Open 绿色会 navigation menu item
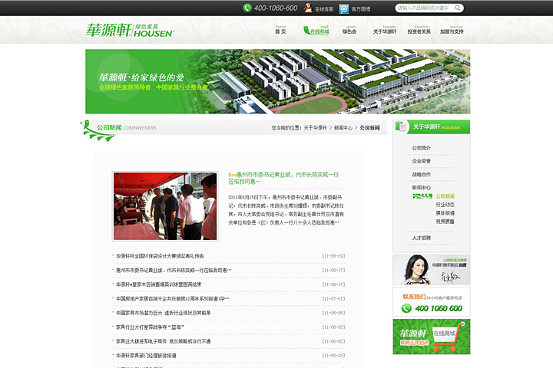This screenshot has width=553, height=368. tap(349, 30)
